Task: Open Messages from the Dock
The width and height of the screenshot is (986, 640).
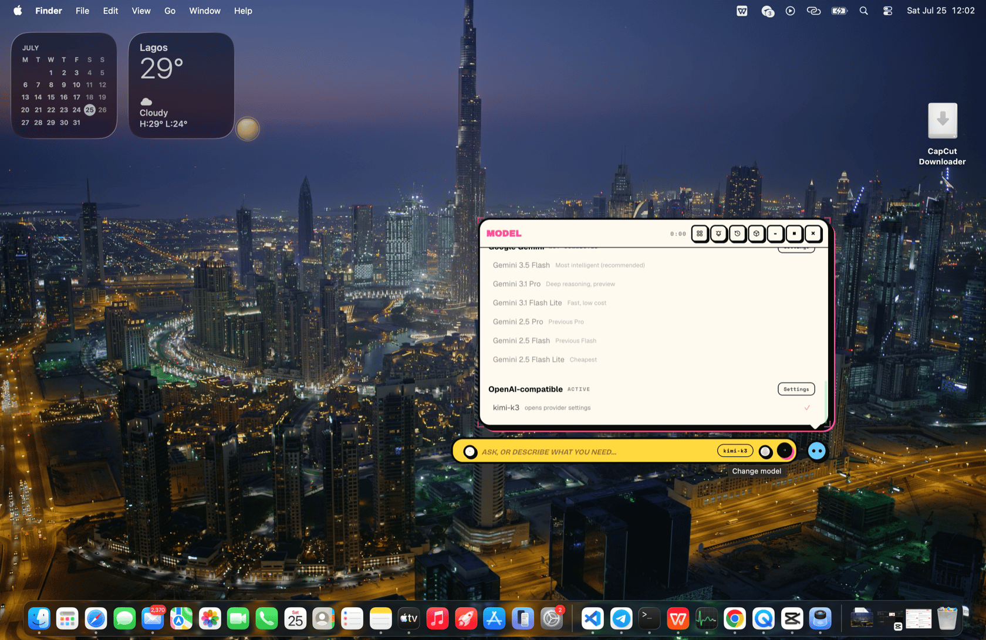Action: [124, 618]
